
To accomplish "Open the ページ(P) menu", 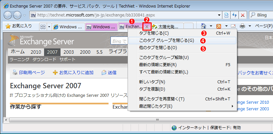I will (263, 26).
